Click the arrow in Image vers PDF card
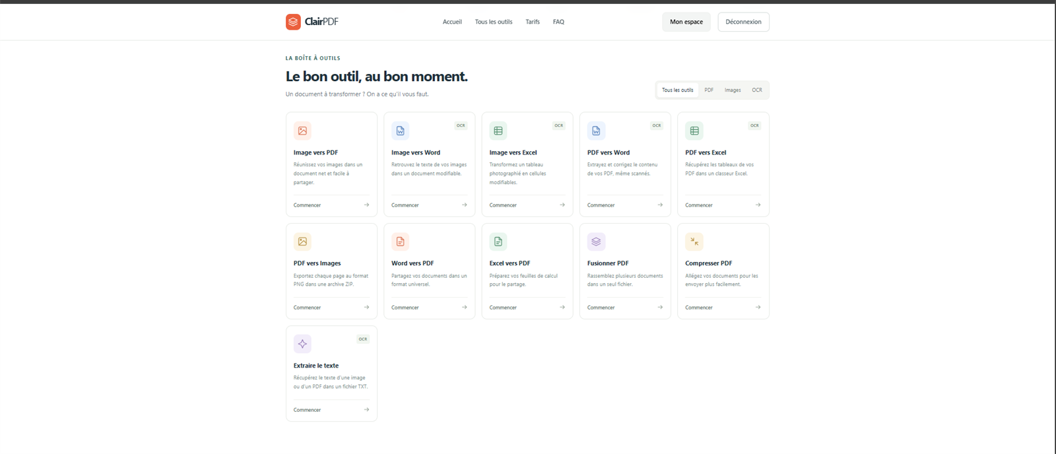Viewport: 1056px width, 454px height. 366,205
